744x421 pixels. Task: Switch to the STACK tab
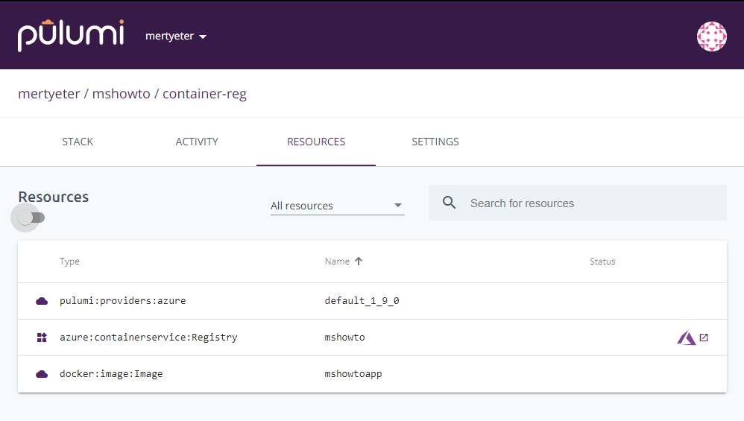pyautogui.click(x=78, y=142)
